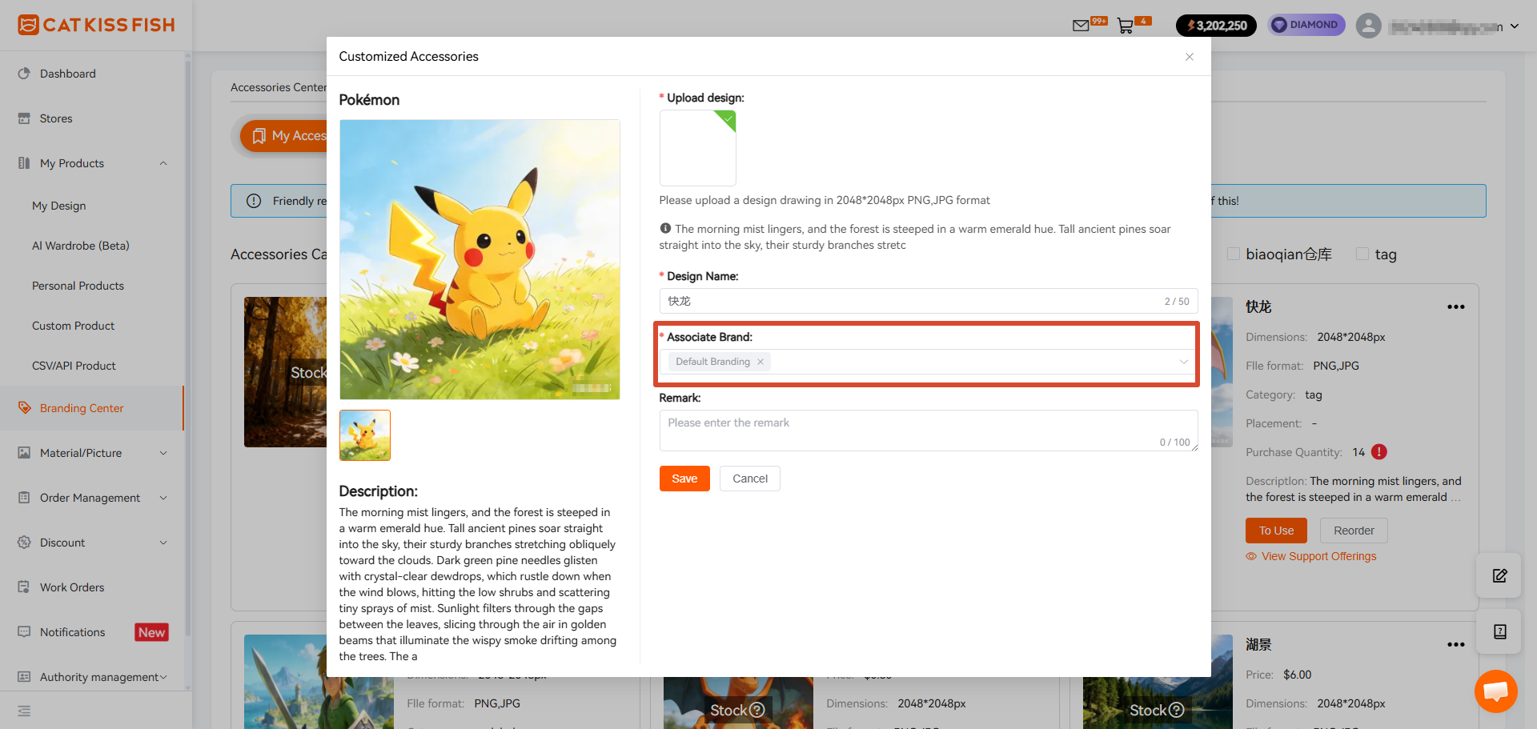The image size is (1537, 729).
Task: Select the small Pikachu thumbnail
Action: 365,435
